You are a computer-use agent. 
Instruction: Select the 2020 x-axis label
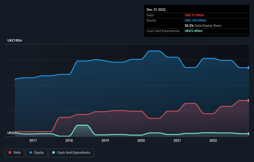point(141,140)
